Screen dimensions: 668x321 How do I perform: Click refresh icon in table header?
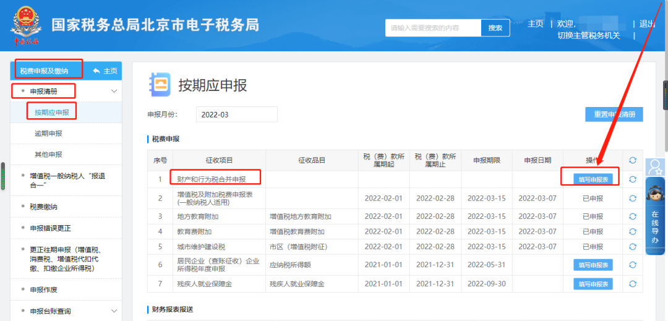point(633,160)
